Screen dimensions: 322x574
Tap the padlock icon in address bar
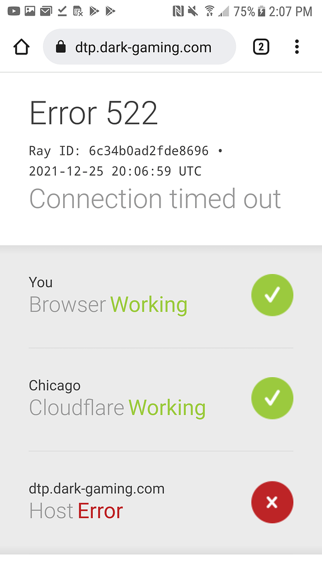[x=60, y=47]
